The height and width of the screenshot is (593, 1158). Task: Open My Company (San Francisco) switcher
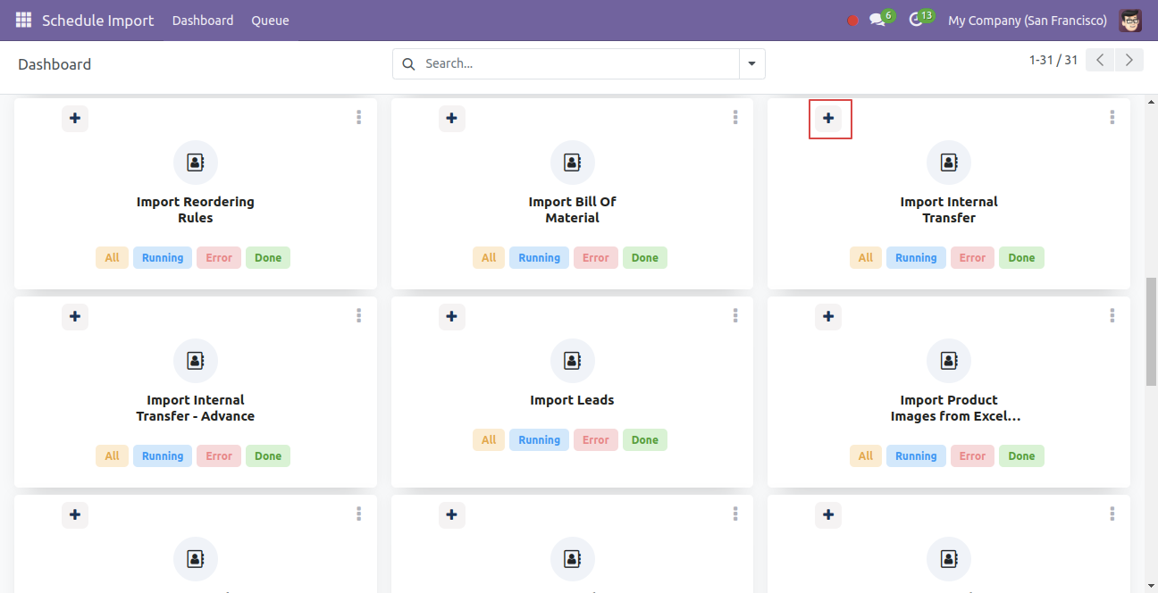coord(1028,20)
